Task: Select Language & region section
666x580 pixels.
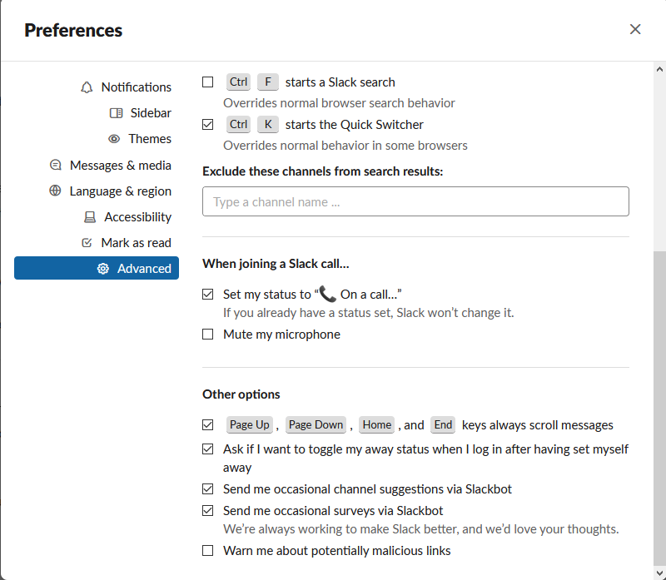Action: click(97, 191)
